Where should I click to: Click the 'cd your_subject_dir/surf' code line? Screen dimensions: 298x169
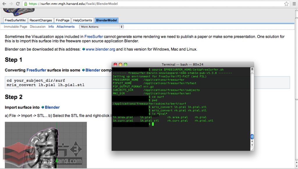(x=36, y=81)
